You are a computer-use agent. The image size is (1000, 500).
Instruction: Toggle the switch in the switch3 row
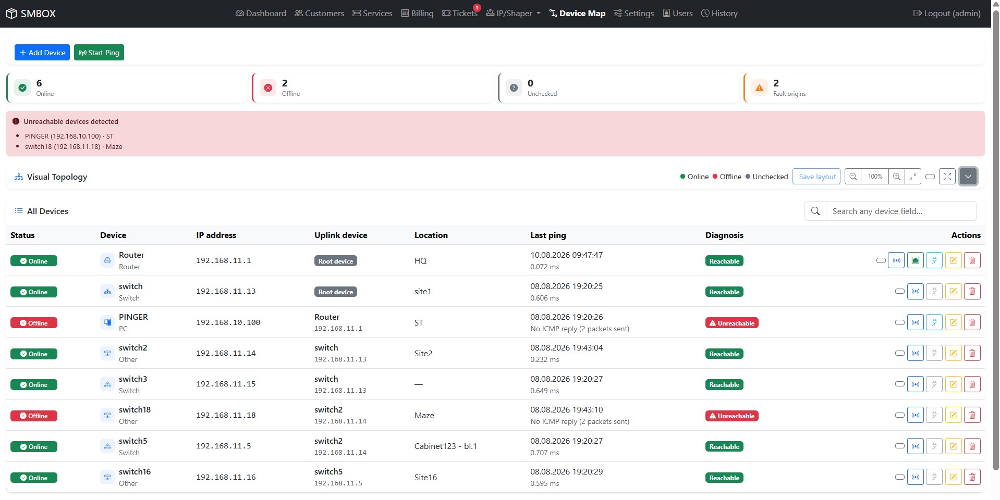pos(900,384)
